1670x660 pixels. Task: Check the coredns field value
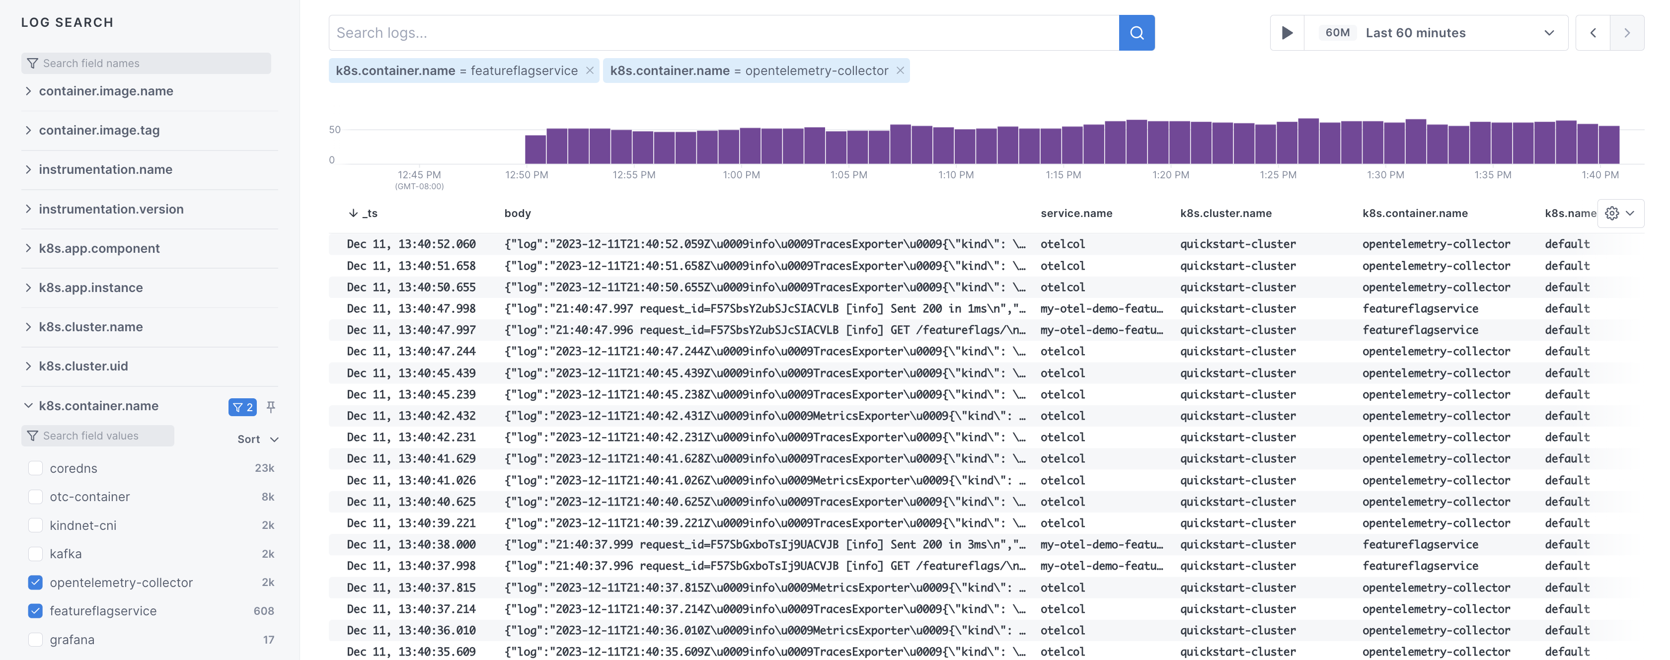(35, 467)
